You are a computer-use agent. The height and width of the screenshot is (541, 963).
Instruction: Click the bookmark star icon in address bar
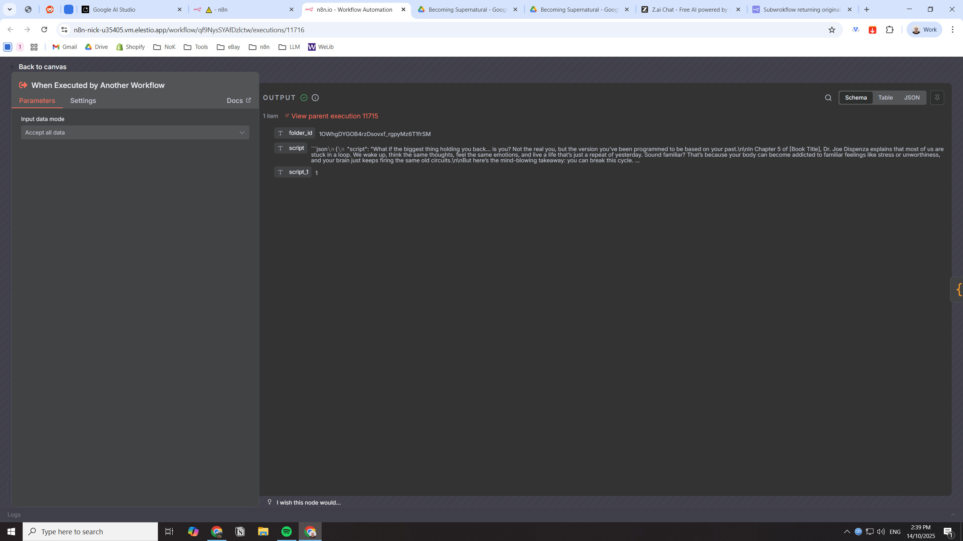pyautogui.click(x=832, y=30)
